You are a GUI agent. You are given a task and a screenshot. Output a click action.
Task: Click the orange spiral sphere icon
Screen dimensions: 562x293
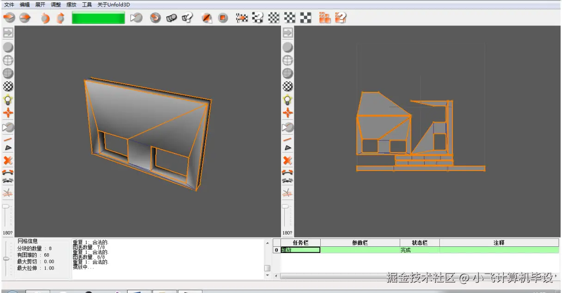(156, 18)
